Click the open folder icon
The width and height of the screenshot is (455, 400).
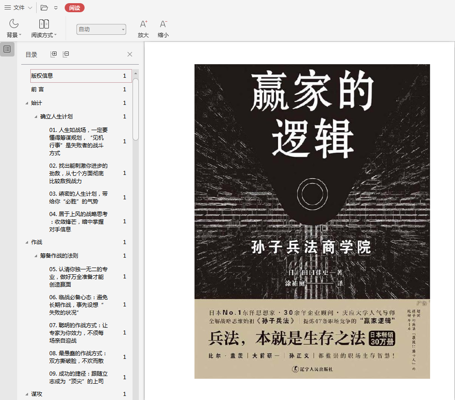coord(44,8)
